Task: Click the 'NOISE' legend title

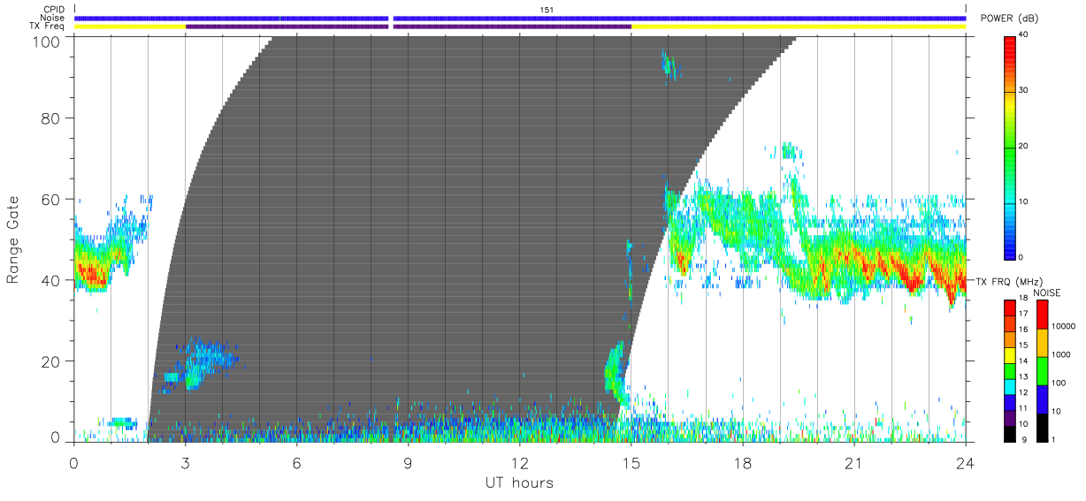Action: [x=1047, y=292]
